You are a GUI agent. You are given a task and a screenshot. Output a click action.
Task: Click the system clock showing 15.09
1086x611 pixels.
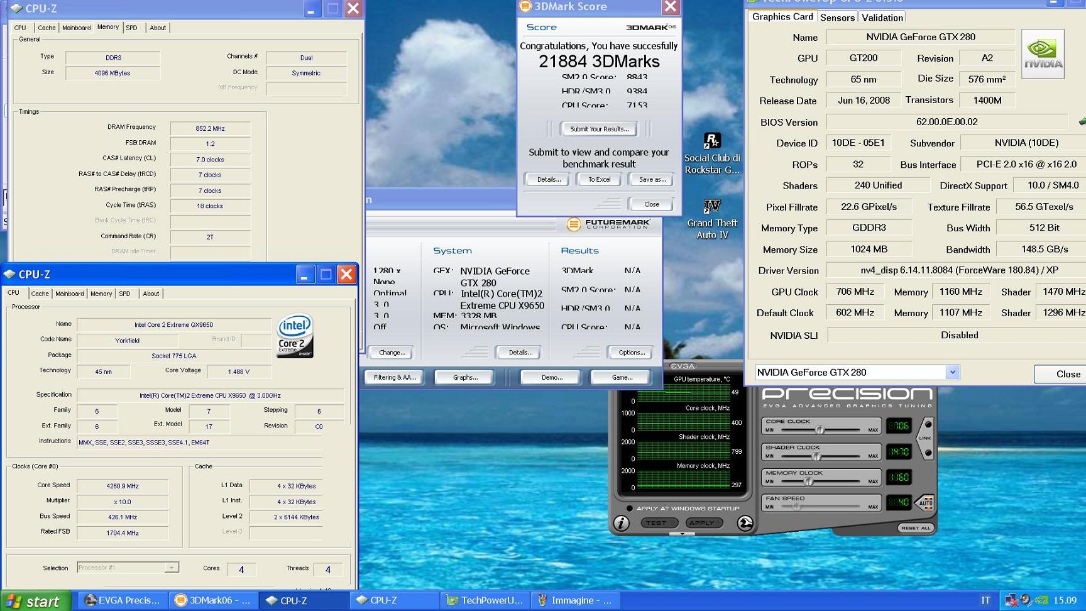(1065, 600)
